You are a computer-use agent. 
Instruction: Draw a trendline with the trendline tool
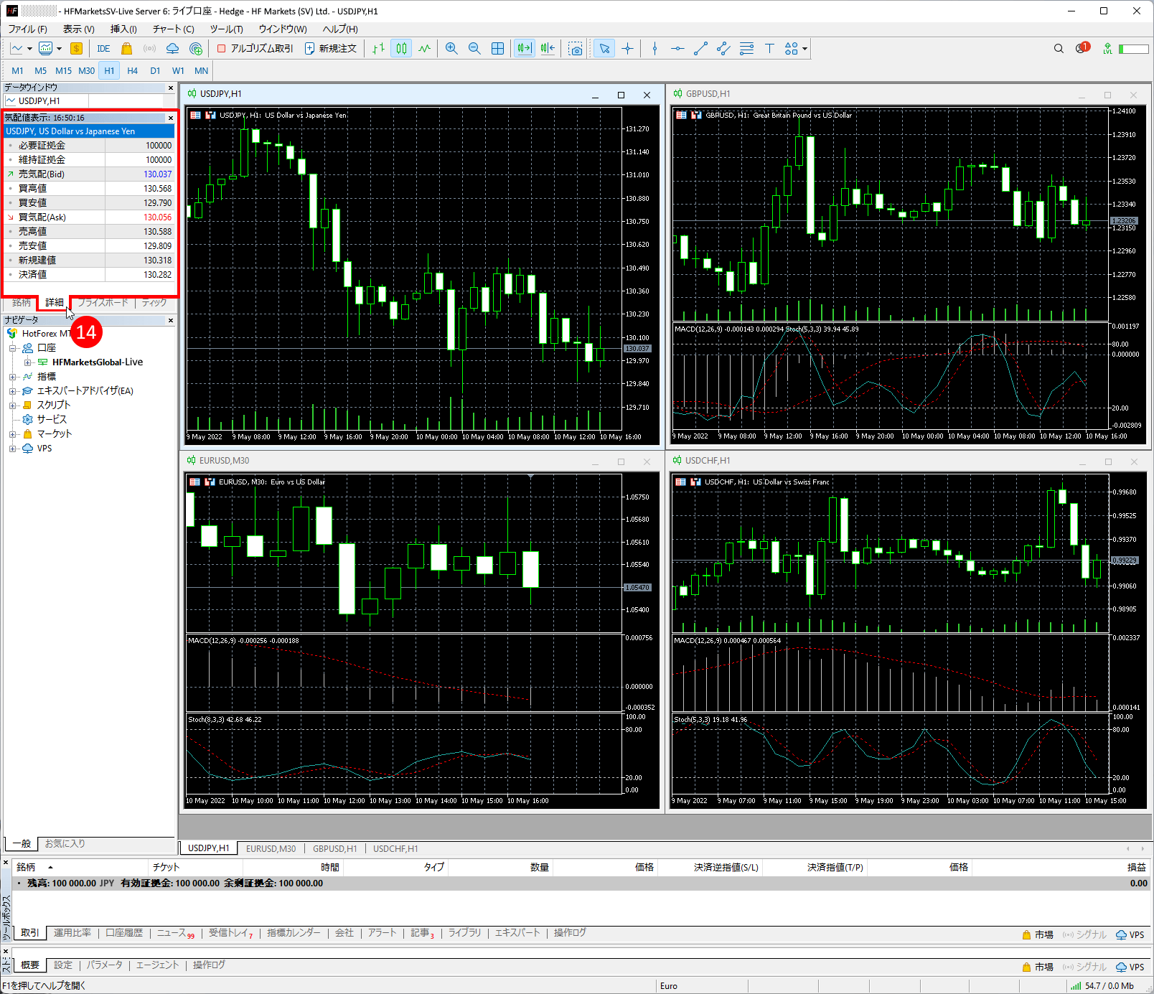[x=700, y=49]
